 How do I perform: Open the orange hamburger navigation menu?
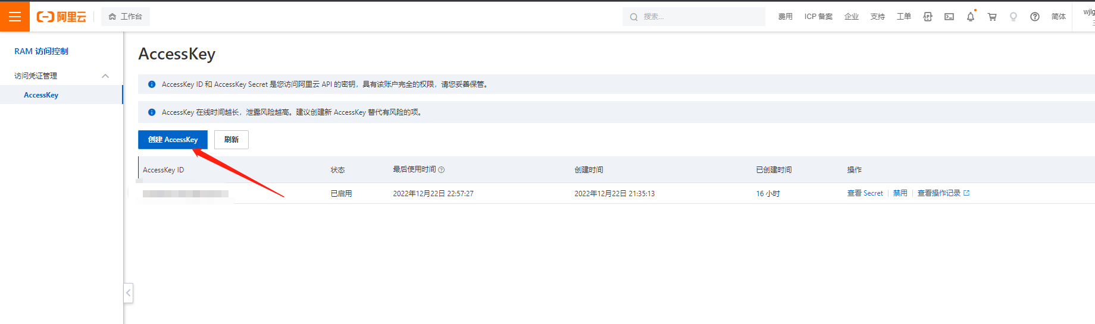(x=14, y=17)
